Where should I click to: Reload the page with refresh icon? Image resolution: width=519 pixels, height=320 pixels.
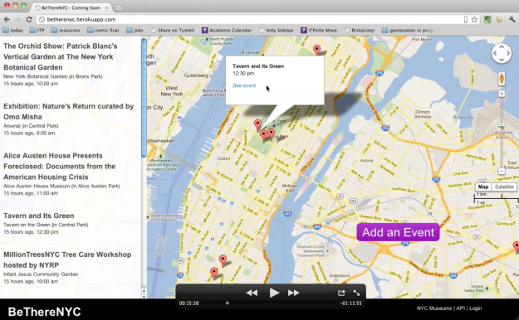pos(29,20)
